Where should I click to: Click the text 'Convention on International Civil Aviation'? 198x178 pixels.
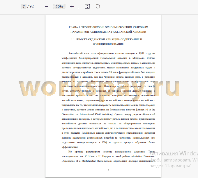pos(86,114)
